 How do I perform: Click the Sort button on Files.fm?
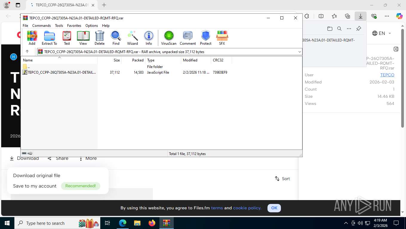coord(282,179)
